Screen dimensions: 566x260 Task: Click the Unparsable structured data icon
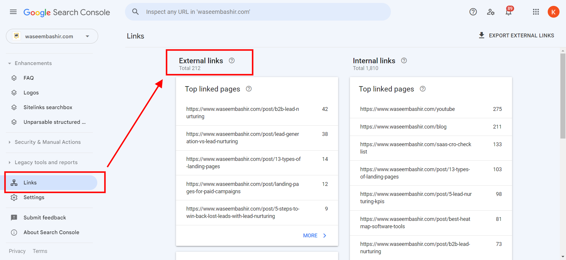click(14, 122)
